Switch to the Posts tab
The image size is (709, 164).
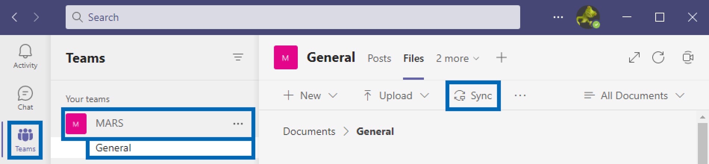(380, 59)
